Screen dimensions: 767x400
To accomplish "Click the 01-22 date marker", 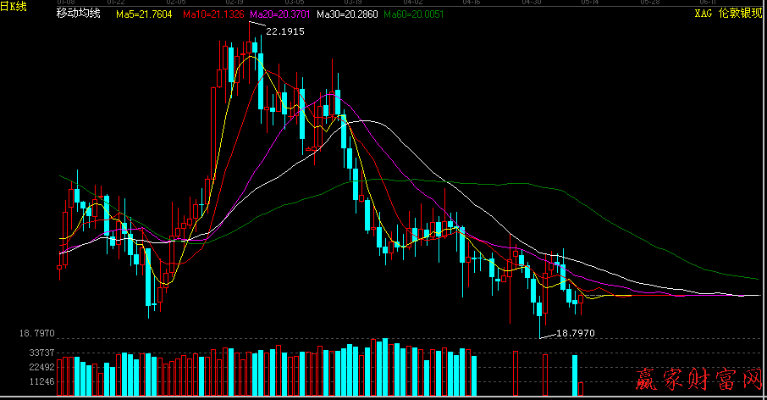I will (x=115, y=3).
